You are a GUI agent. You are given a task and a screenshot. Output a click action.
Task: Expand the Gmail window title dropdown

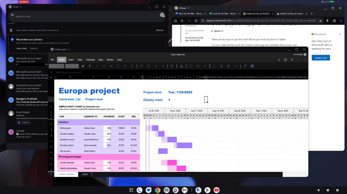pyautogui.click(x=21, y=7)
